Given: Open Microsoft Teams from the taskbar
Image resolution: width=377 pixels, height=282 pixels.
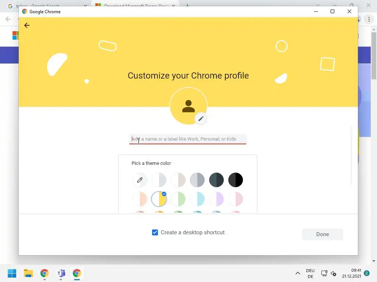Looking at the screenshot, I should (61, 273).
